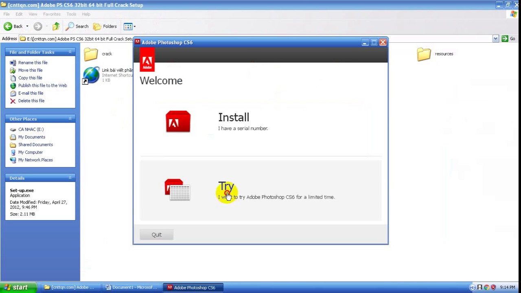Open the Edit menu in Explorer
Viewport: 521px width, 293px height.
[x=19, y=14]
